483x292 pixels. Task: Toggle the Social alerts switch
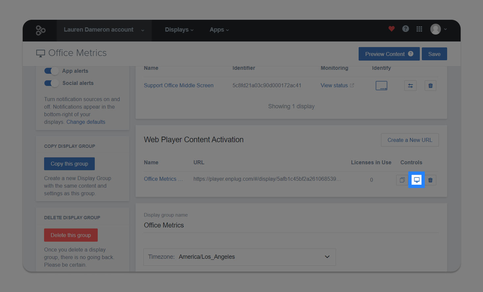tap(52, 83)
